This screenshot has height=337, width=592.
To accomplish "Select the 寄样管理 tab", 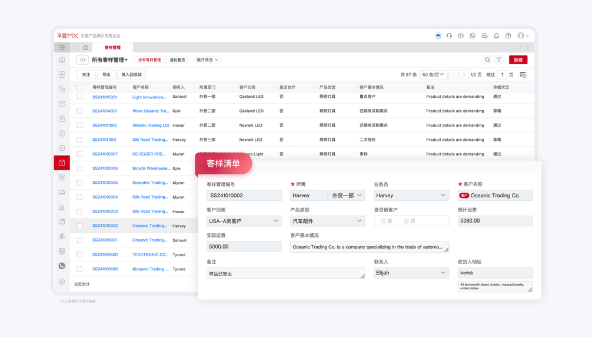I will tap(112, 48).
